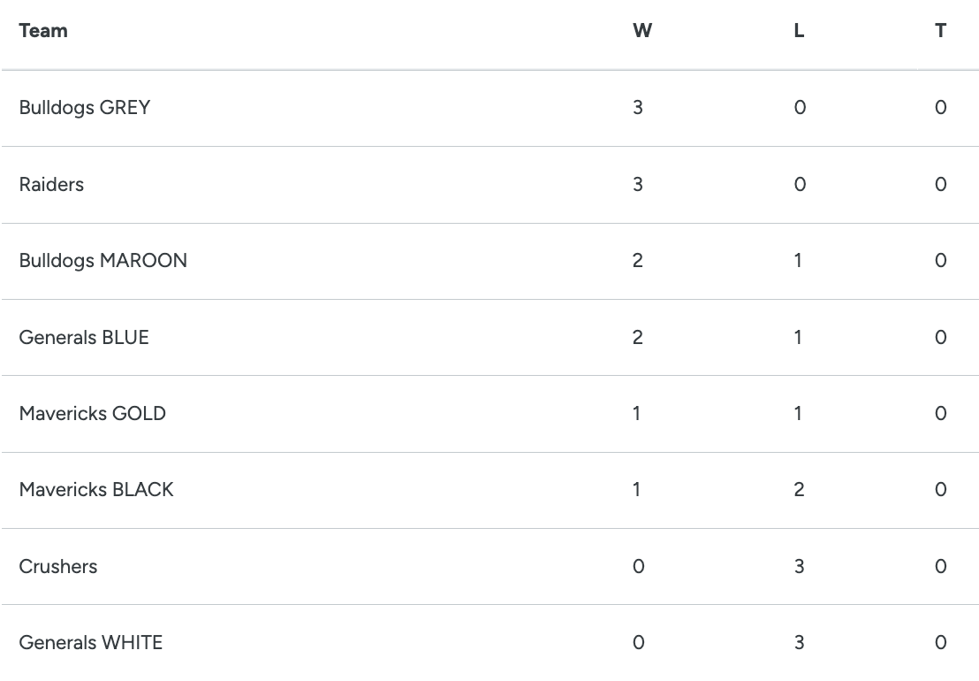This screenshot has height=681, width=979.
Task: Click the wins value for Mavericks GOLD
Action: pyautogui.click(x=637, y=414)
